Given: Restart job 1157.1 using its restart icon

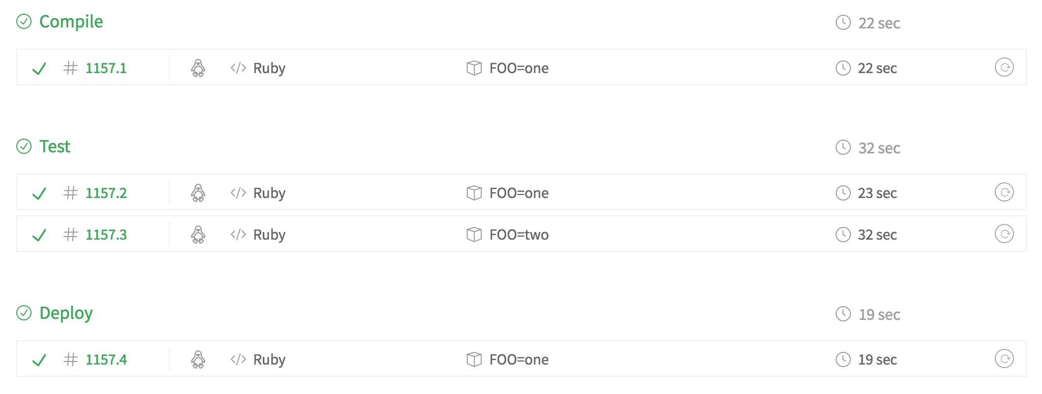Looking at the screenshot, I should 1004,68.
